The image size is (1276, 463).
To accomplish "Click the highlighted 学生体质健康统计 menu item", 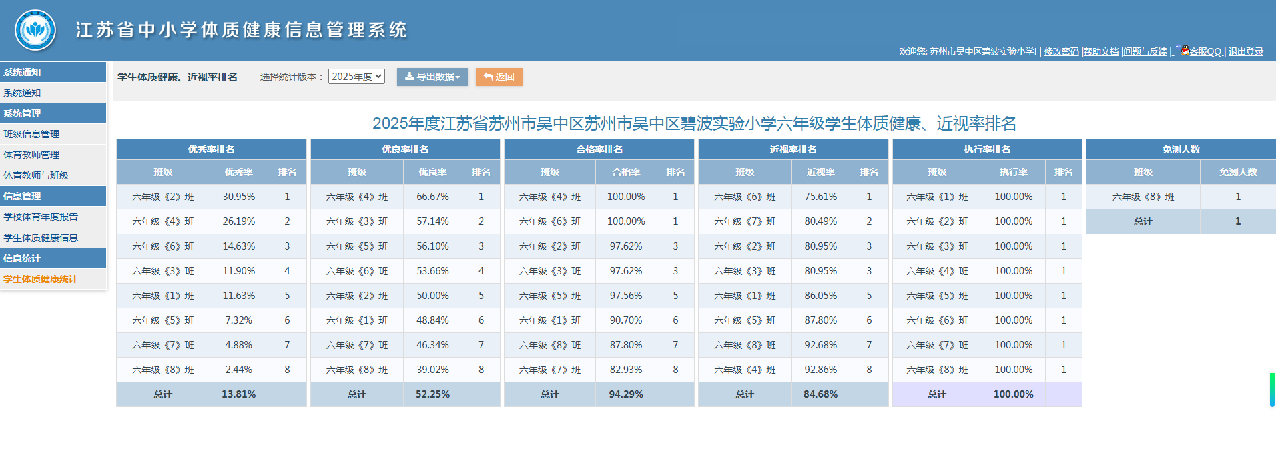I will 41,279.
